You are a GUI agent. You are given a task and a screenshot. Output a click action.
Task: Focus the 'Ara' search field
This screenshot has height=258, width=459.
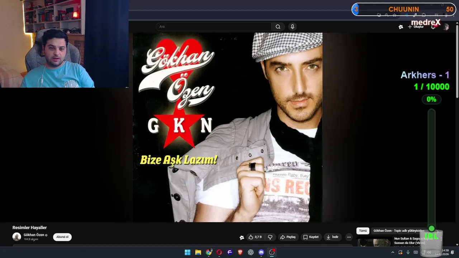point(213,27)
